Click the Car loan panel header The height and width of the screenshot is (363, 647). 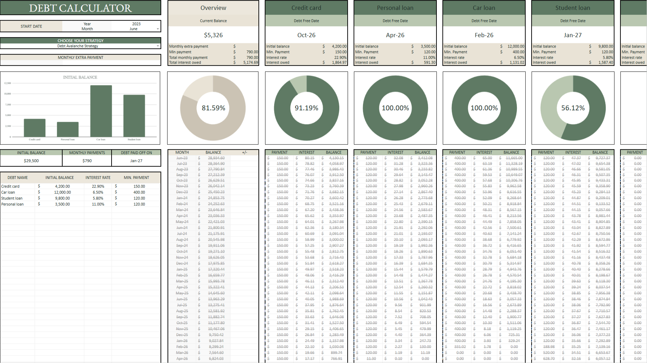(484, 8)
